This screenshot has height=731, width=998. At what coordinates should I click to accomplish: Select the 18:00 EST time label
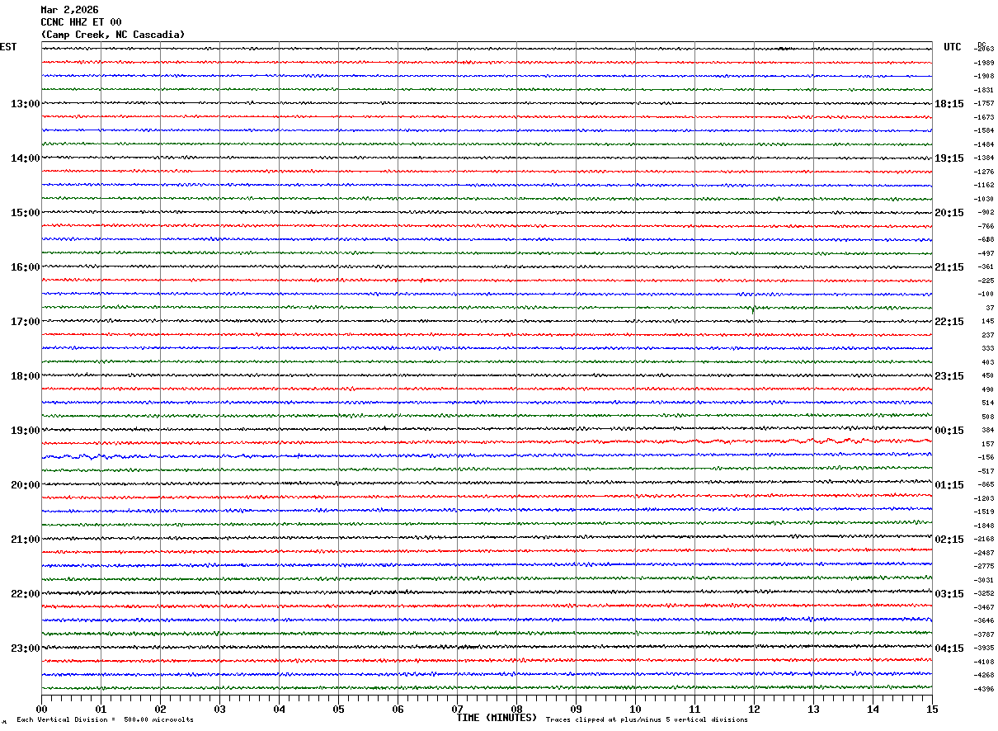click(x=26, y=376)
